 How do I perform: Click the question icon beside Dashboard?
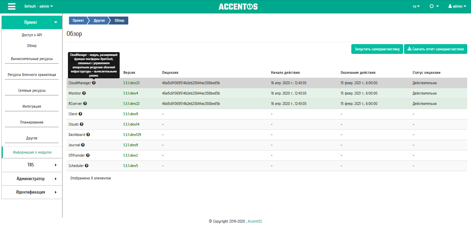pyautogui.click(x=88, y=135)
